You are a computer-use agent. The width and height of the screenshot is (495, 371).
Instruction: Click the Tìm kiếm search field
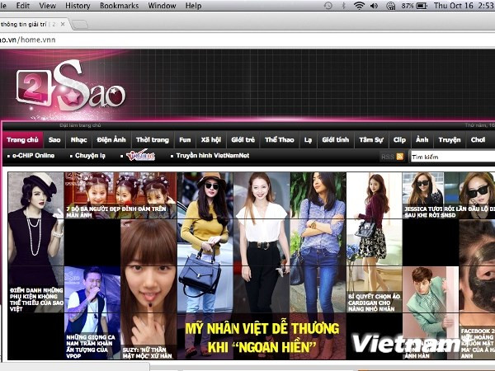453,157
